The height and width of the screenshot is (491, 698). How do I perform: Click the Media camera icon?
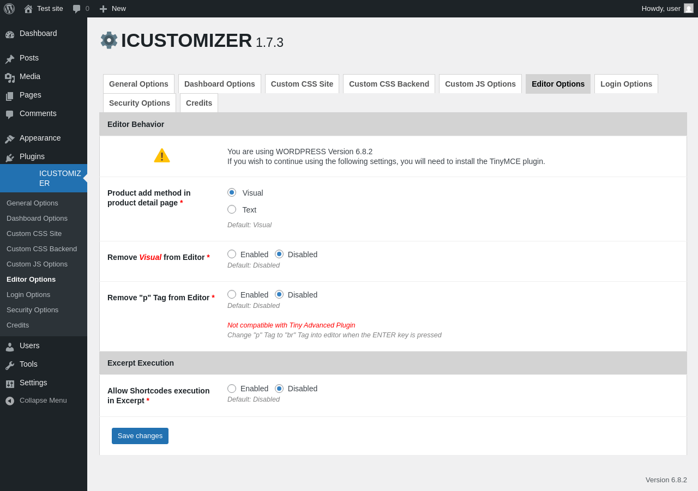10,77
